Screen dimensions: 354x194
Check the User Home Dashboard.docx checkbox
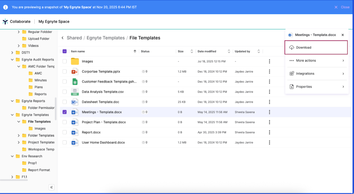64,142
